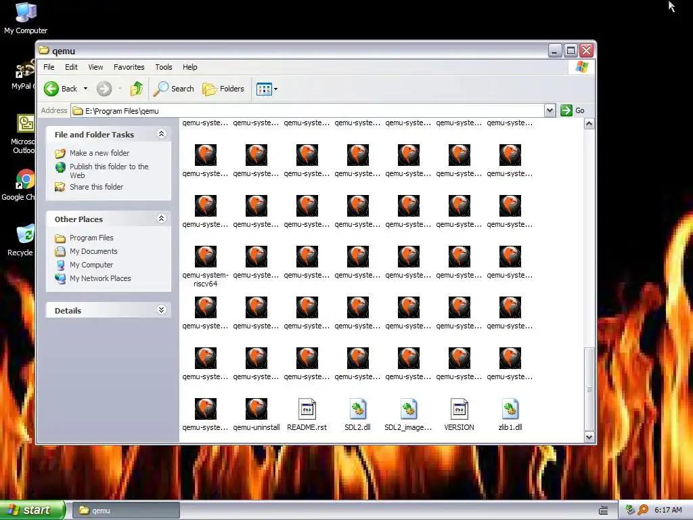This screenshot has height=520, width=693.
Task: Select the SDL2.dll file icon
Action: coord(357,409)
